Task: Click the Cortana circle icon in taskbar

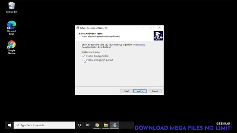Action: point(79,125)
